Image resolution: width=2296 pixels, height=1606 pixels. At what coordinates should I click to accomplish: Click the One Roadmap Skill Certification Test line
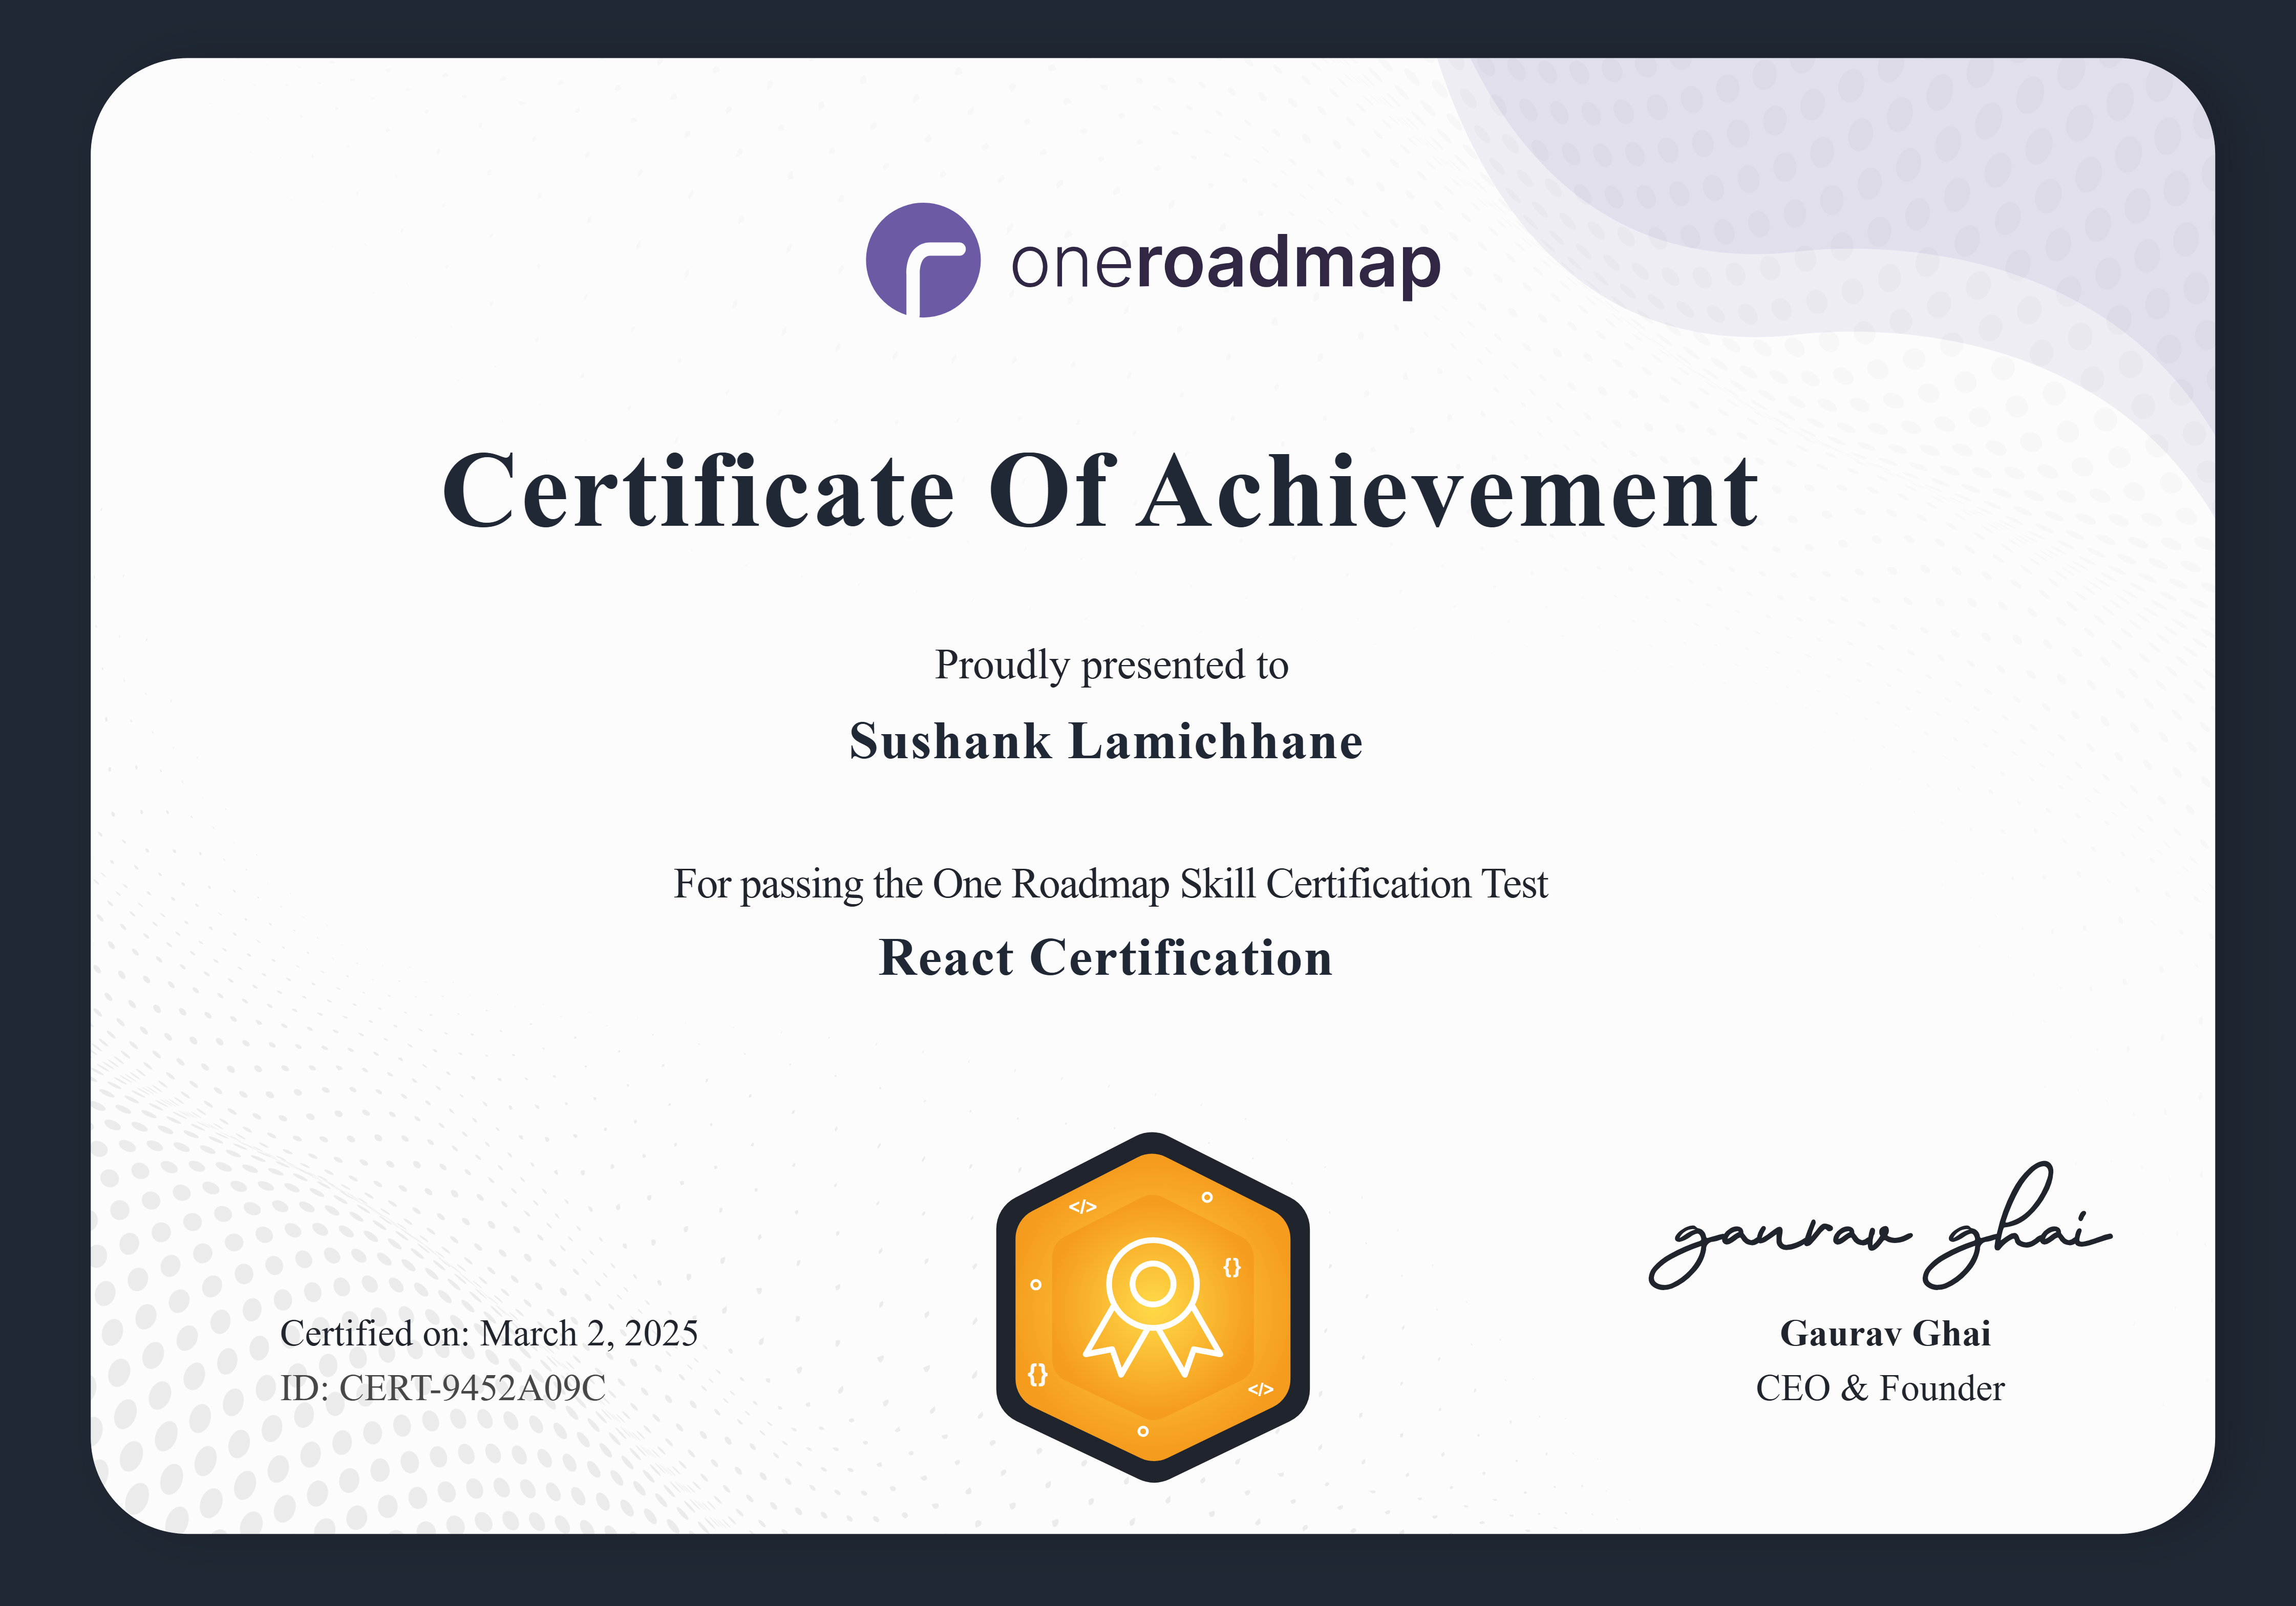(1110, 884)
